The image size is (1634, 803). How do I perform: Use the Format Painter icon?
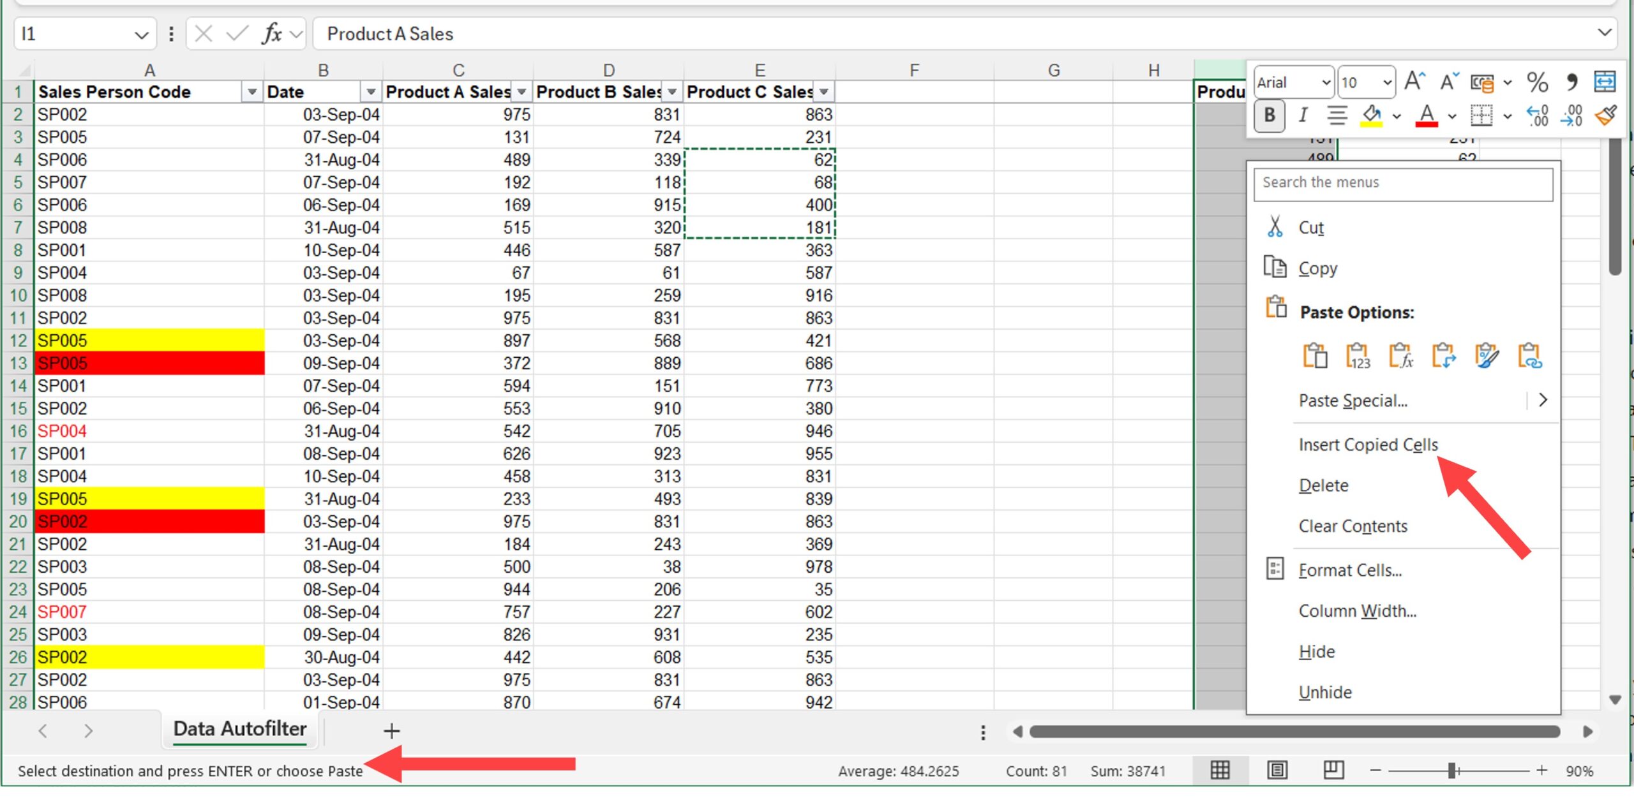(x=1606, y=115)
